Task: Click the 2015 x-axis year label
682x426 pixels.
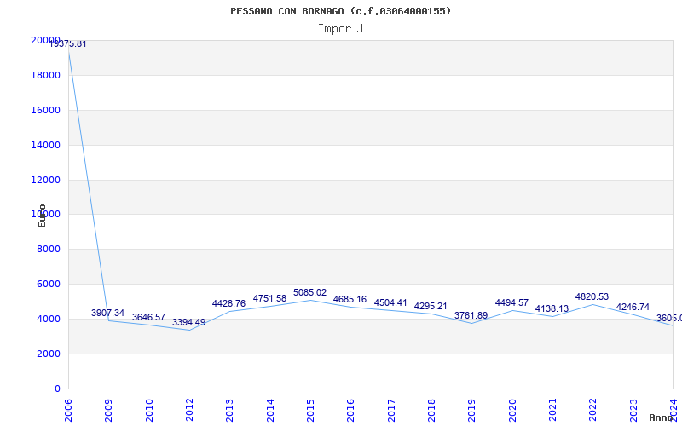Action: pyautogui.click(x=310, y=410)
